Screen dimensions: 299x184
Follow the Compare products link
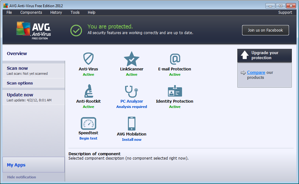click(x=256, y=72)
